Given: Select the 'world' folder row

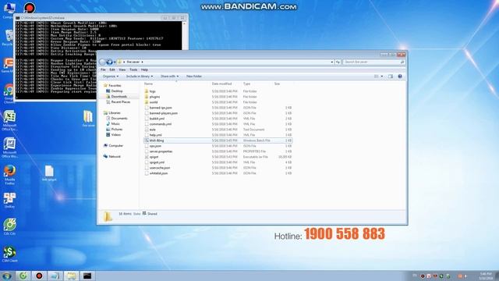Looking at the screenshot, I should pyautogui.click(x=218, y=102).
